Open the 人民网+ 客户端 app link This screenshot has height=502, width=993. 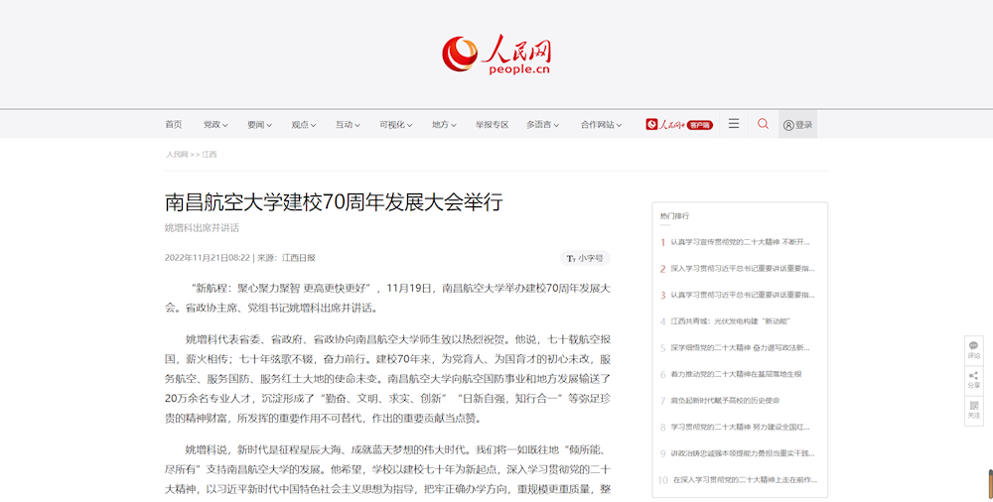[679, 125]
